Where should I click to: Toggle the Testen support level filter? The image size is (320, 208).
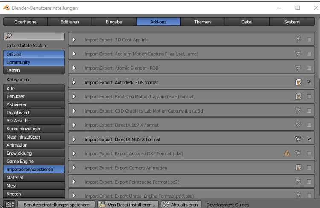(34, 70)
